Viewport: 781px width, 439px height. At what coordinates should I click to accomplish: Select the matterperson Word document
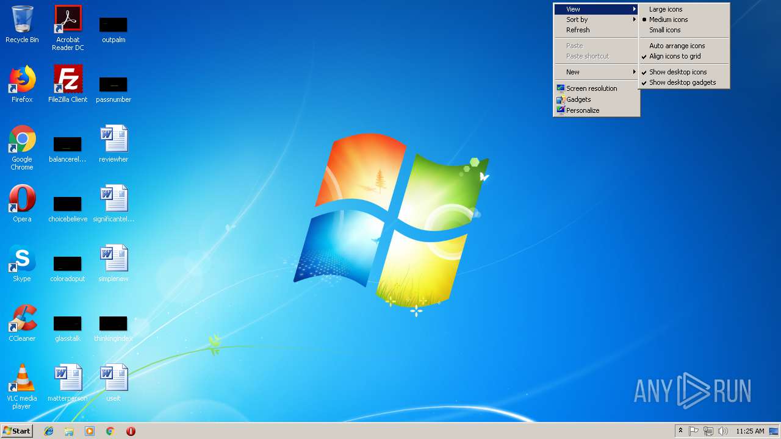point(68,383)
